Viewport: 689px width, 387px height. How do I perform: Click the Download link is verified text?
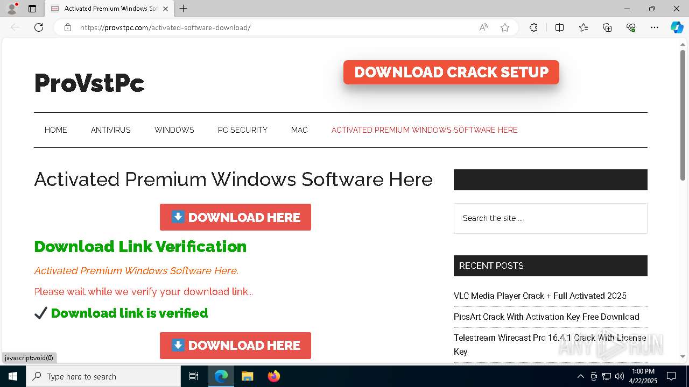(129, 313)
